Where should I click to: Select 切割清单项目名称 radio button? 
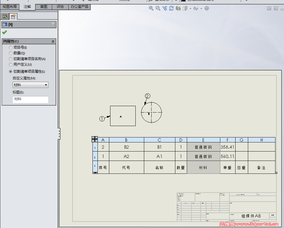(x=11, y=59)
